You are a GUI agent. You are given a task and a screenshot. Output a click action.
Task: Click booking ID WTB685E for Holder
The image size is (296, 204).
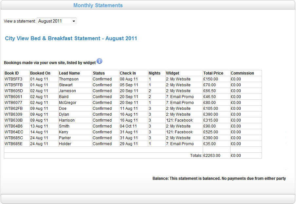pos(13,144)
